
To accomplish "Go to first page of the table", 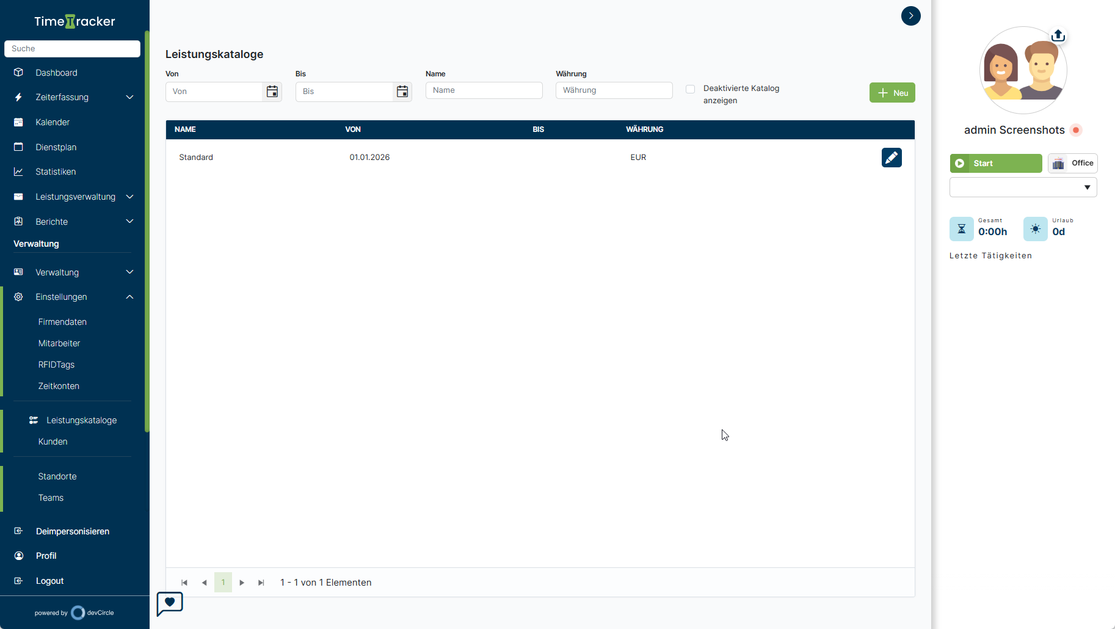I will pos(184,583).
